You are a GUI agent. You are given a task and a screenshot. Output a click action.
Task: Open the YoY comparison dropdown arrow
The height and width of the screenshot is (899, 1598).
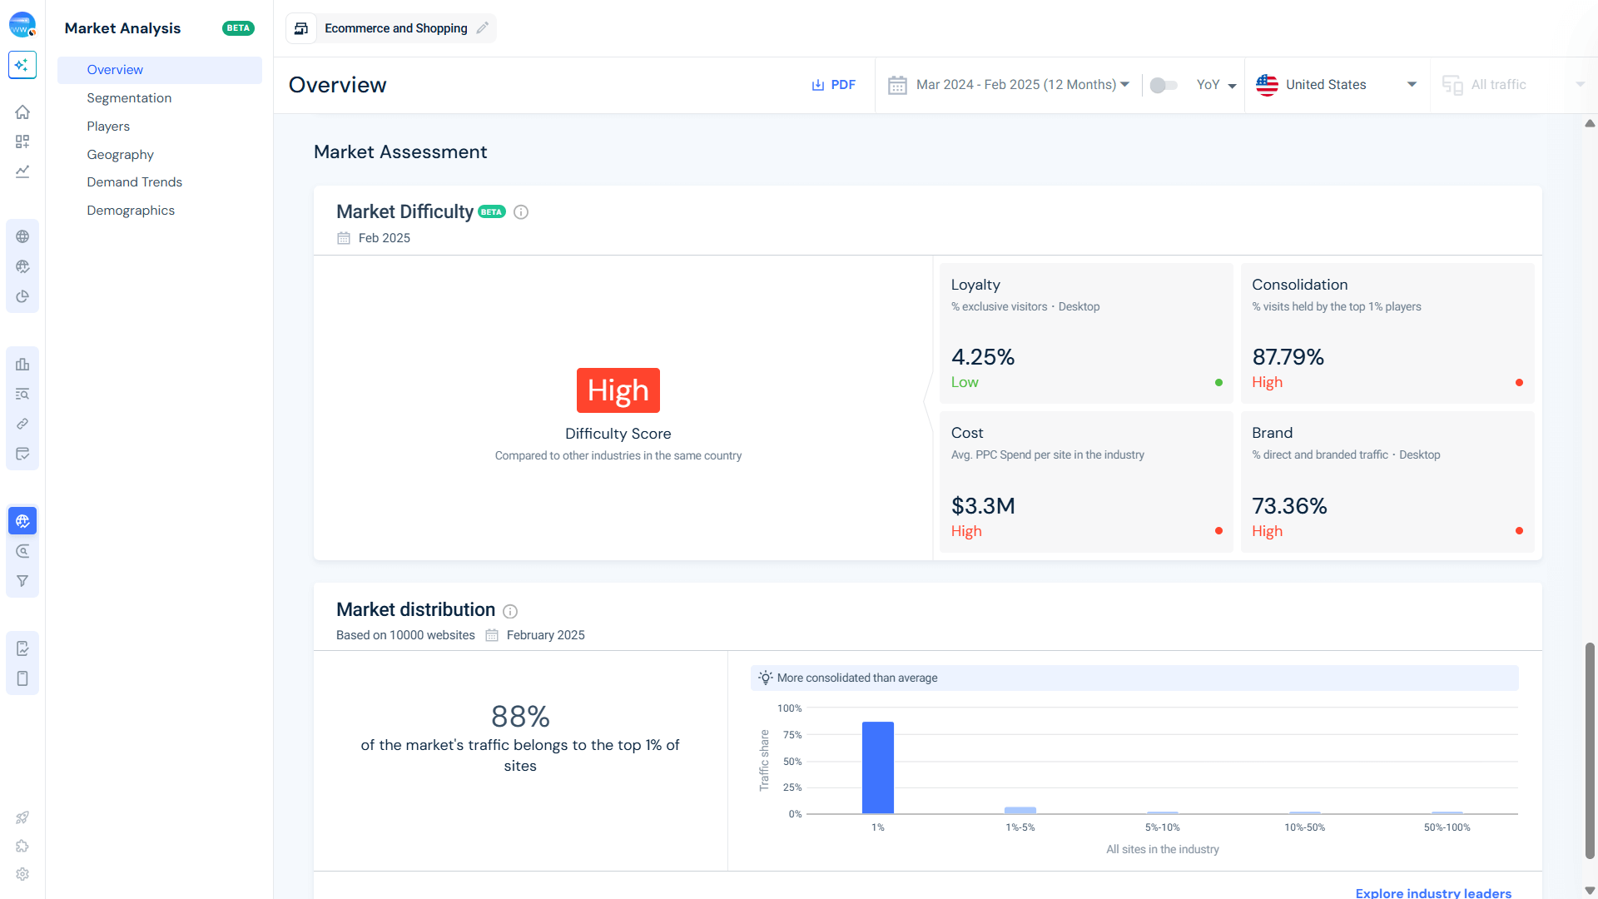pos(1232,86)
